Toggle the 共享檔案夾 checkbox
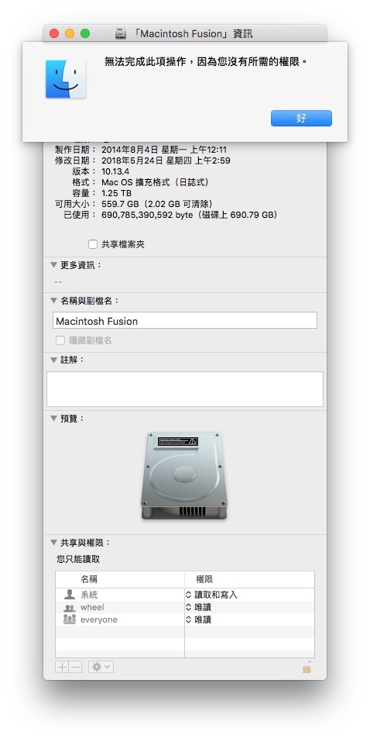This screenshot has height=742, width=370. 93,244
